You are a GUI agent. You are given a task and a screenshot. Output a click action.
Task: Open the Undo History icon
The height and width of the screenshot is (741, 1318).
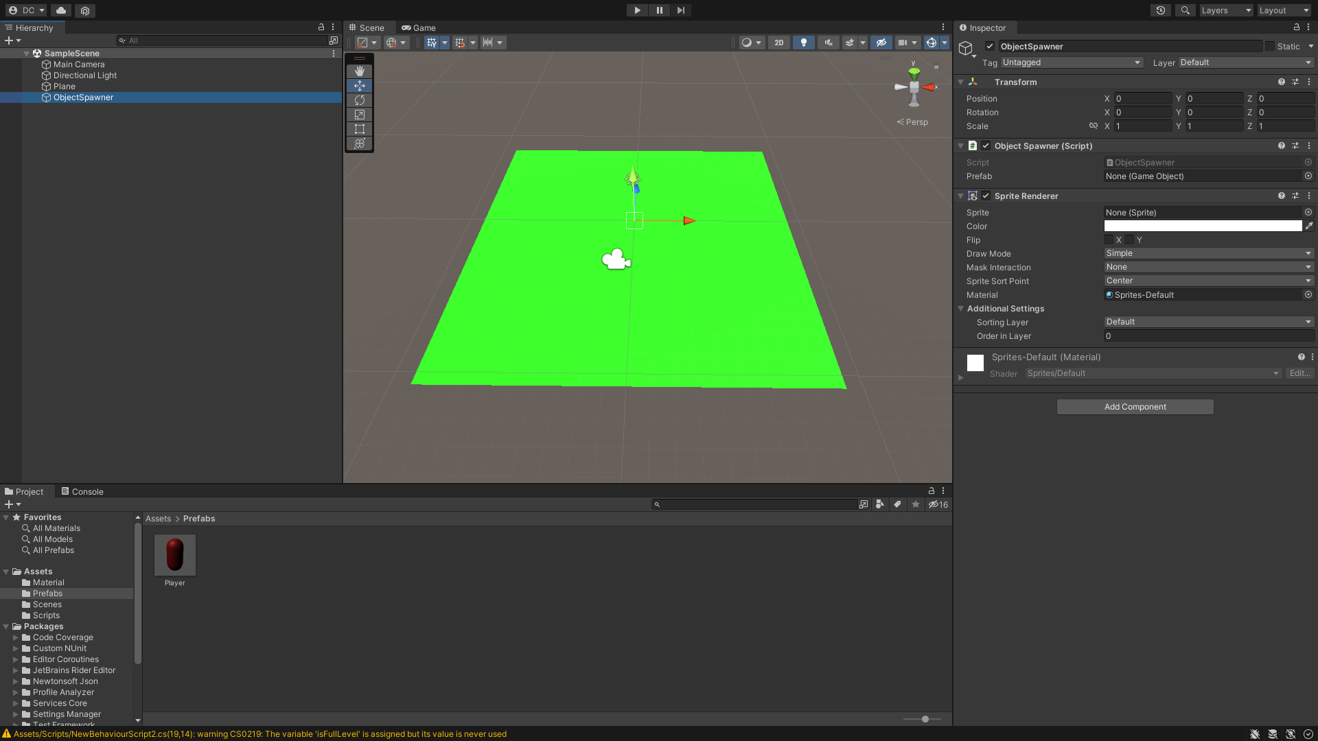point(1161,10)
